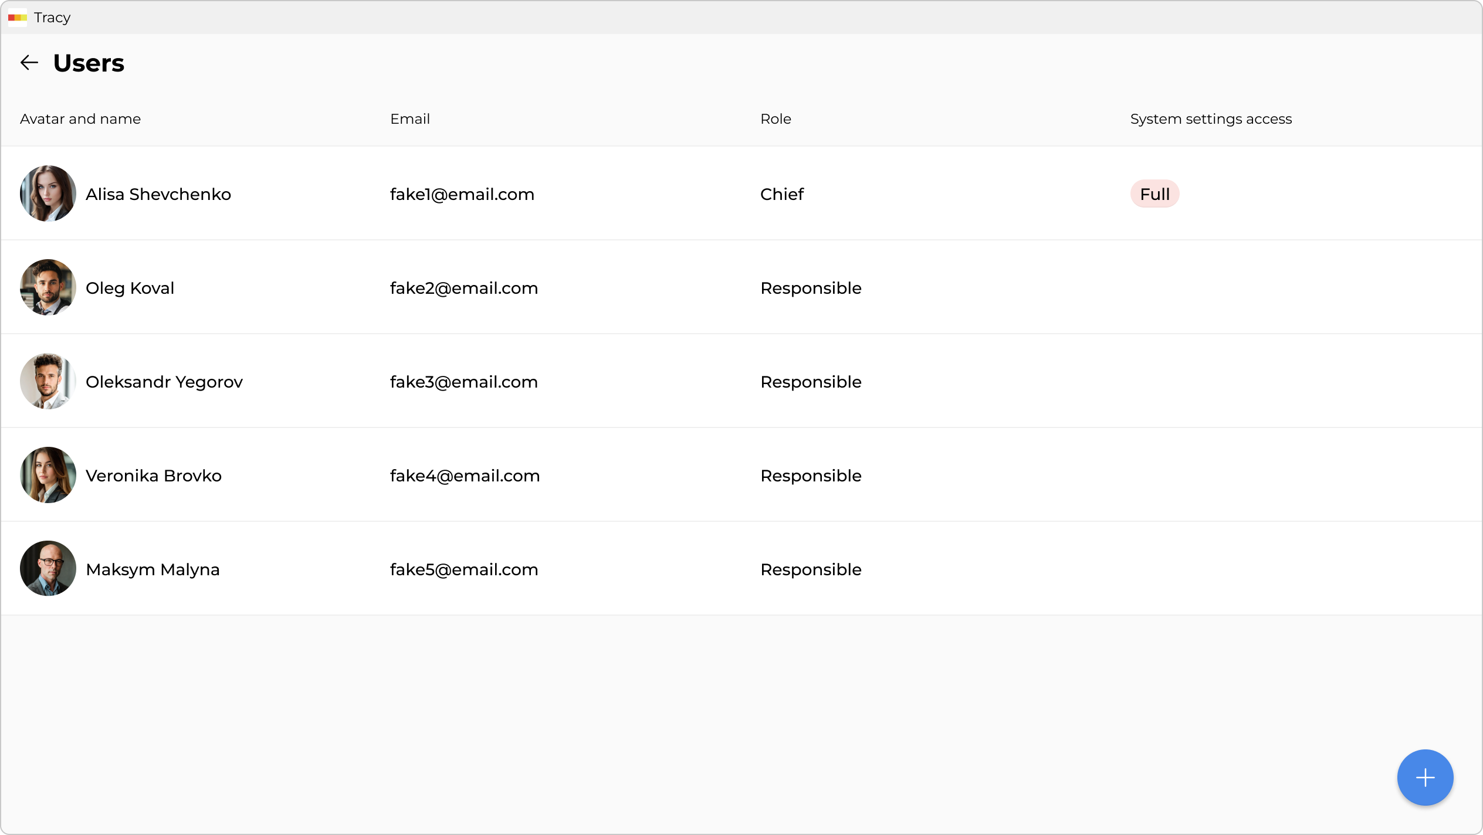Screen dimensions: 1483x835
Task: Click the Tracy app logo icon
Action: coord(17,18)
